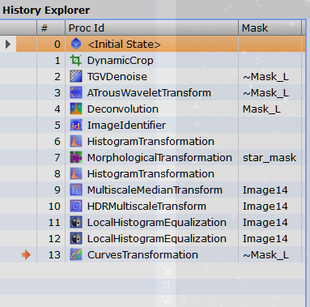Select LocalHistogramEqualization entry number 11

coord(157,223)
